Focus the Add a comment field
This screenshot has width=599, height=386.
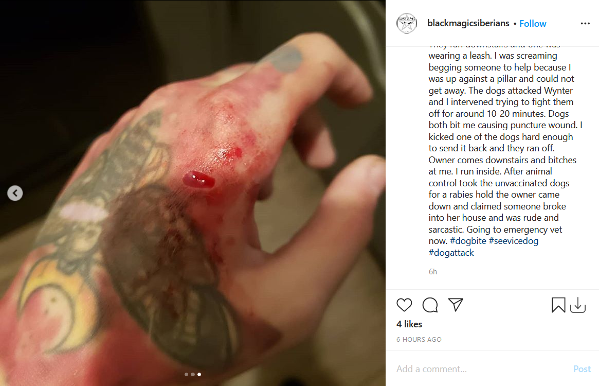[481, 369]
